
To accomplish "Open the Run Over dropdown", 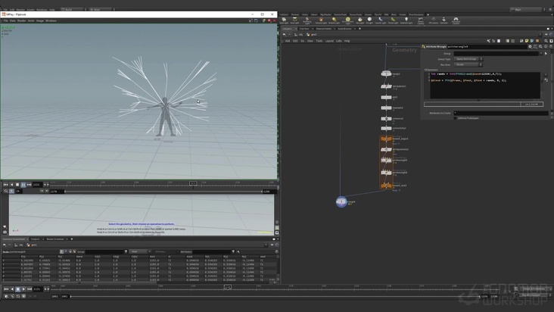I will (468, 64).
